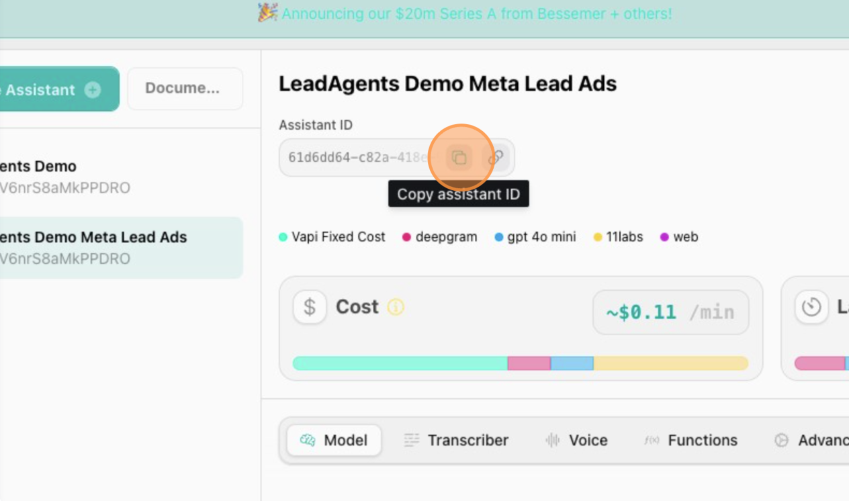
Task: Switch to the Functions tab
Action: [690, 441]
